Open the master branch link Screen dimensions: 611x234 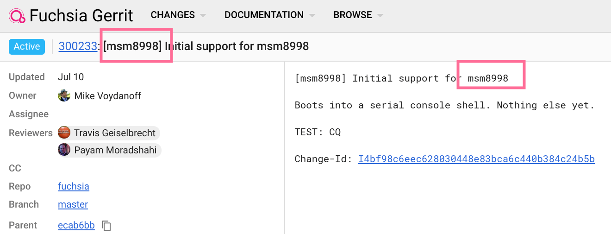[73, 204]
